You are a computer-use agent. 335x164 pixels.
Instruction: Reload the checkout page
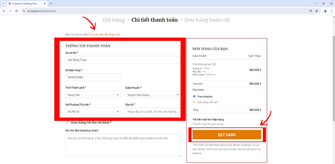pyautogui.click(x=16, y=11)
